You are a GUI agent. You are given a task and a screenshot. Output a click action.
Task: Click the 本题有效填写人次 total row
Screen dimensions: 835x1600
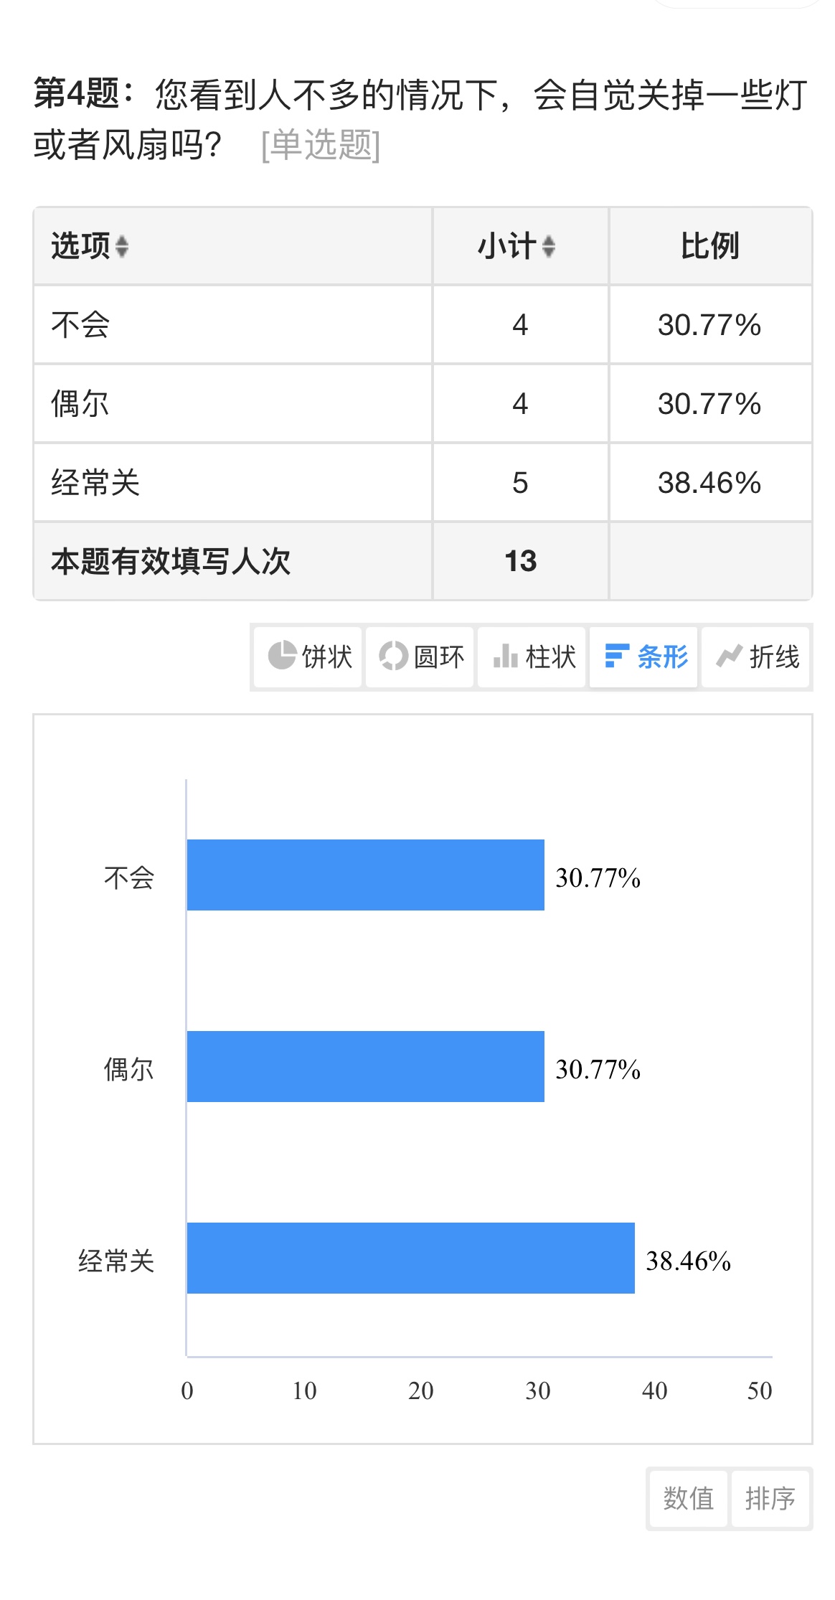(x=423, y=561)
